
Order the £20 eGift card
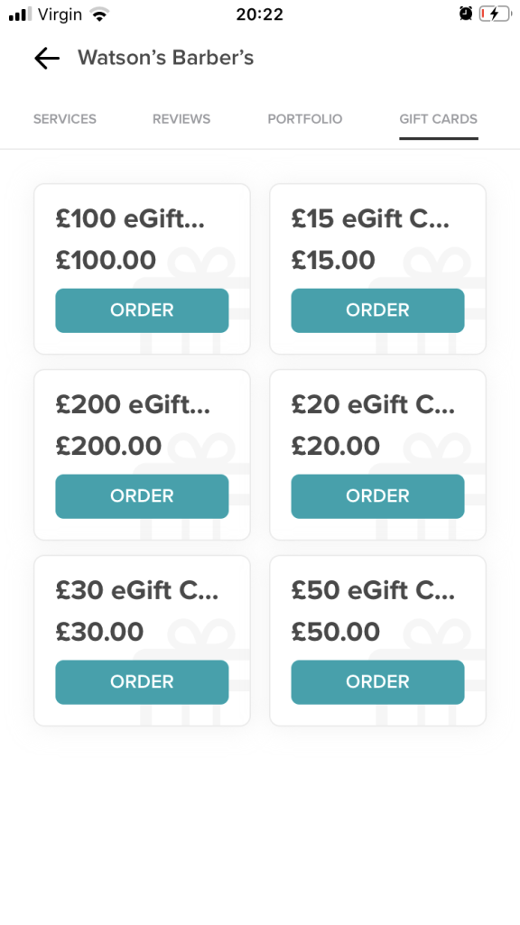coord(377,496)
